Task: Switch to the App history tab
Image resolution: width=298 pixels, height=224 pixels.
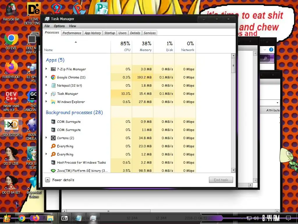Action: [93, 33]
